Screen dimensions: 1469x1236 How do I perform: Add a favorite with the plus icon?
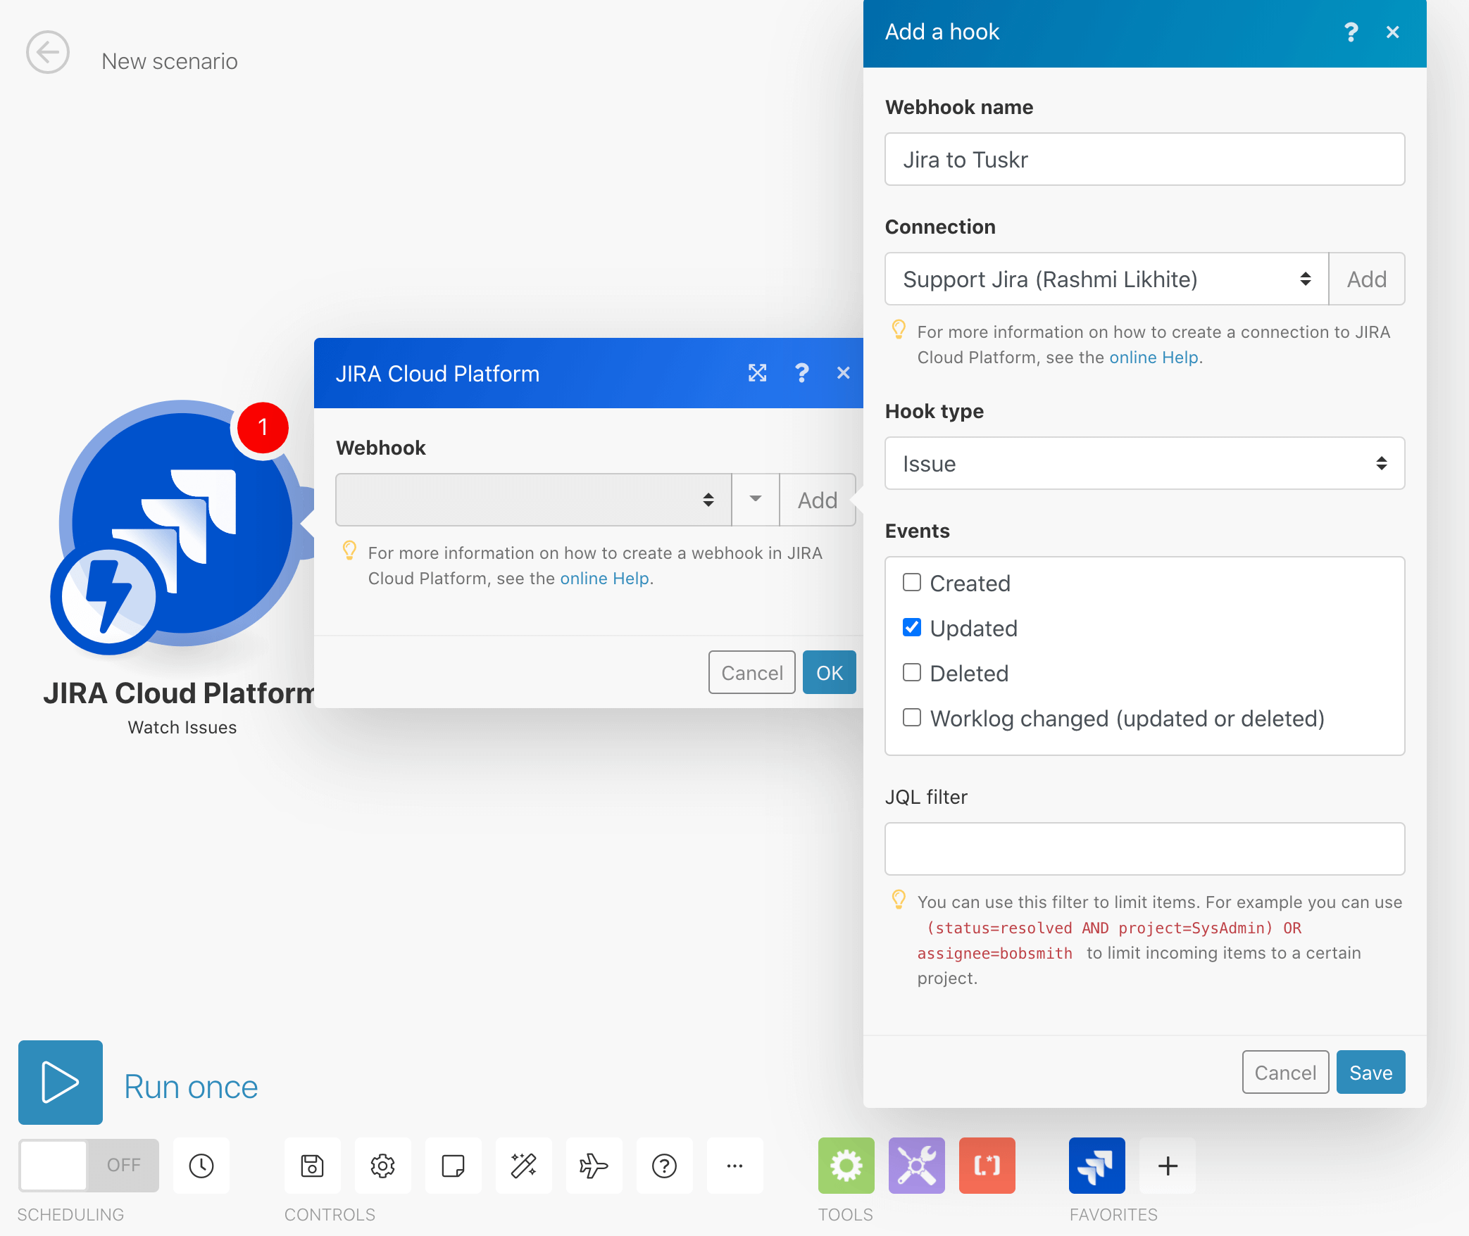click(1168, 1166)
